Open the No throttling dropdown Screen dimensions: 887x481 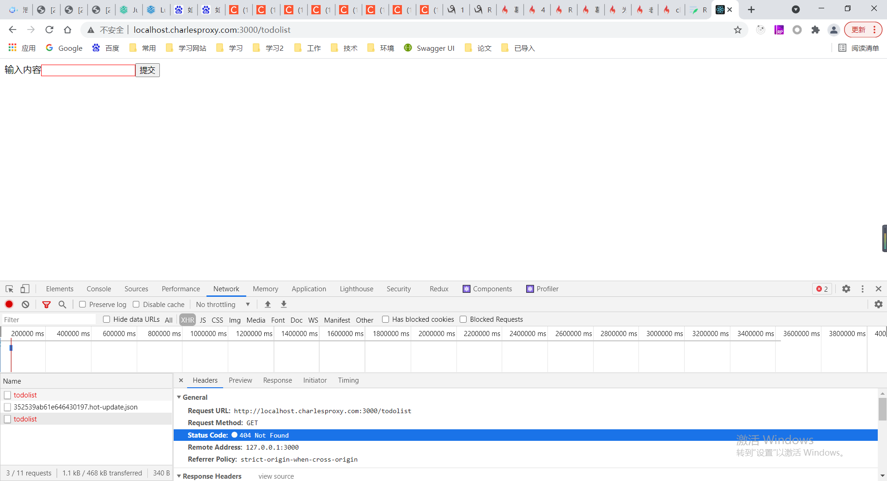(223, 305)
